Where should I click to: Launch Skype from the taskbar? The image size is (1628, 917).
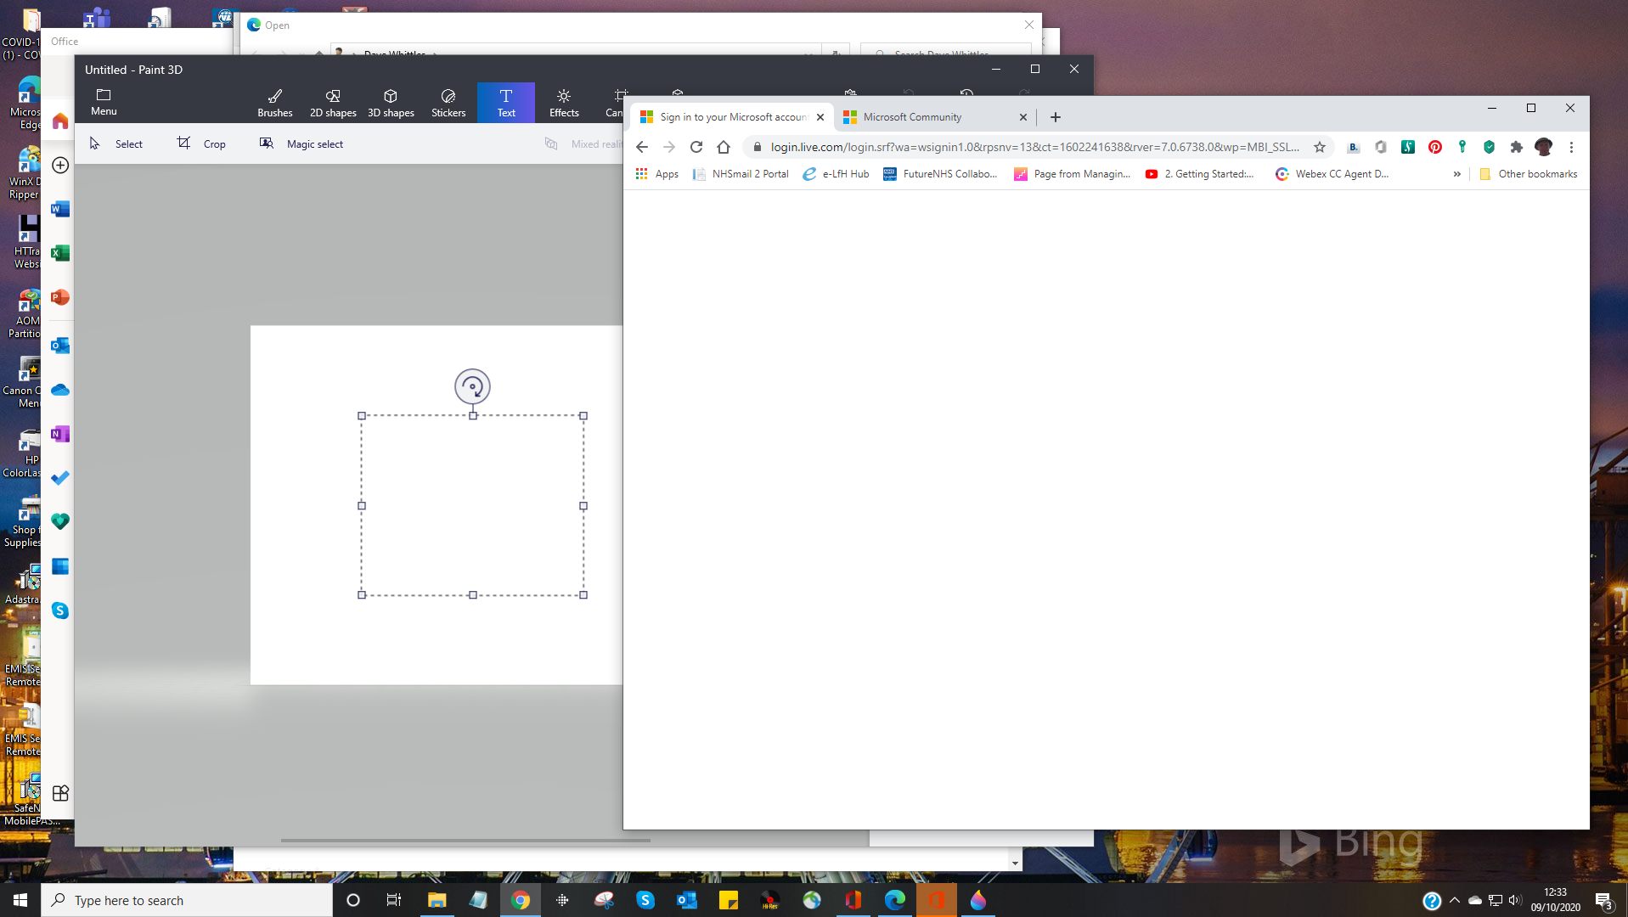[x=645, y=900]
